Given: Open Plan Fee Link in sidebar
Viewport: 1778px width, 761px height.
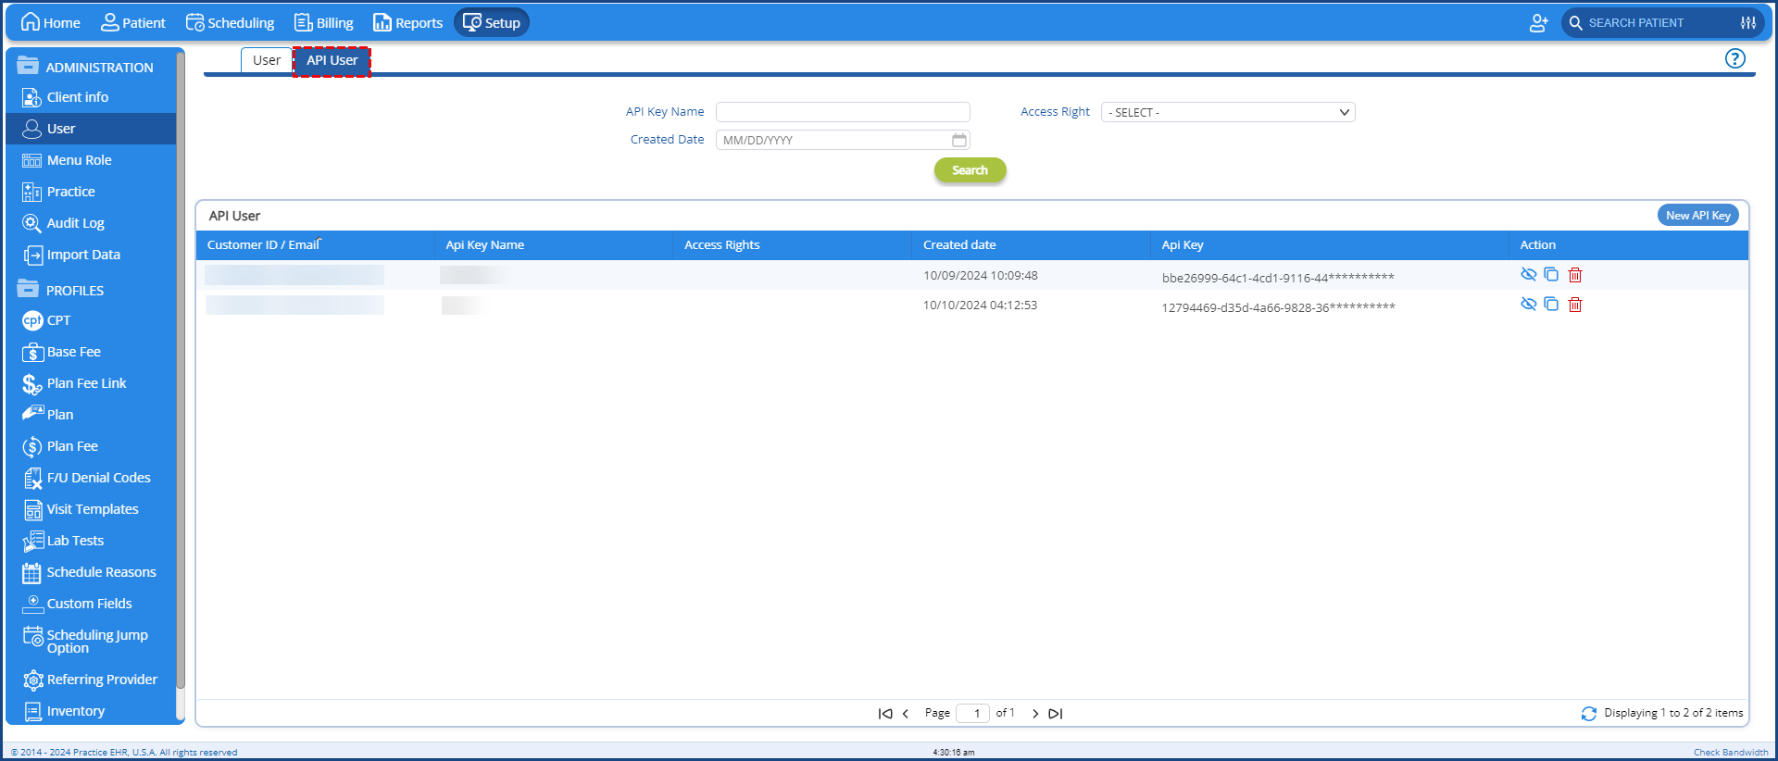Looking at the screenshot, I should tap(91, 383).
